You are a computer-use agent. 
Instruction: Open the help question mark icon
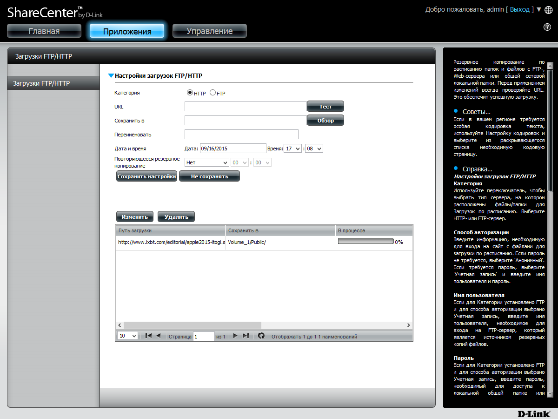[x=547, y=27]
